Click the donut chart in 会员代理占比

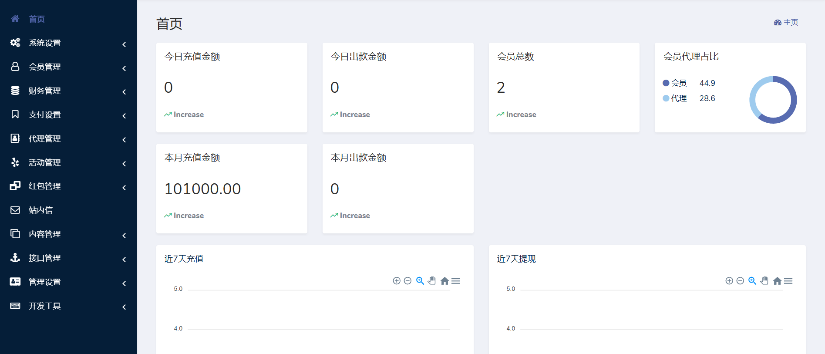coord(773,100)
